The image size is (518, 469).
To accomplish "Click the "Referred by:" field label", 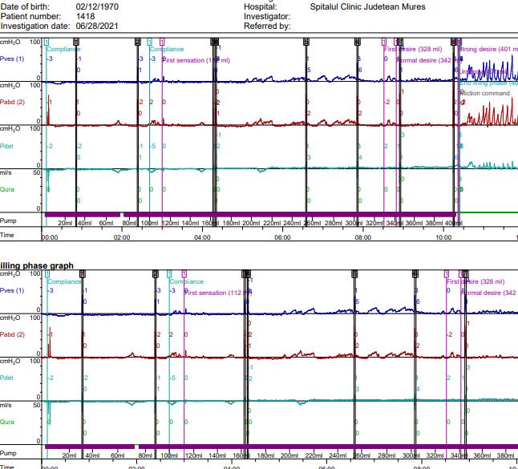I will tap(267, 26).
